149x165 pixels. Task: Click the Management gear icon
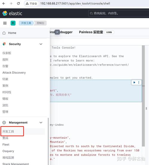coord(4,122)
